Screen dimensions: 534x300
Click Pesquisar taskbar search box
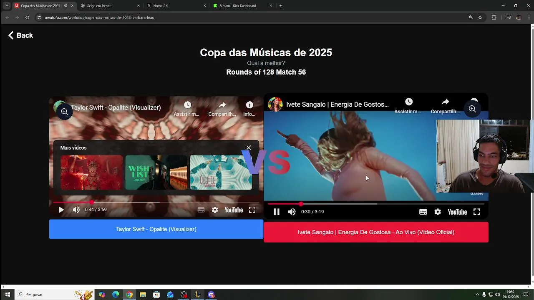[54, 295]
